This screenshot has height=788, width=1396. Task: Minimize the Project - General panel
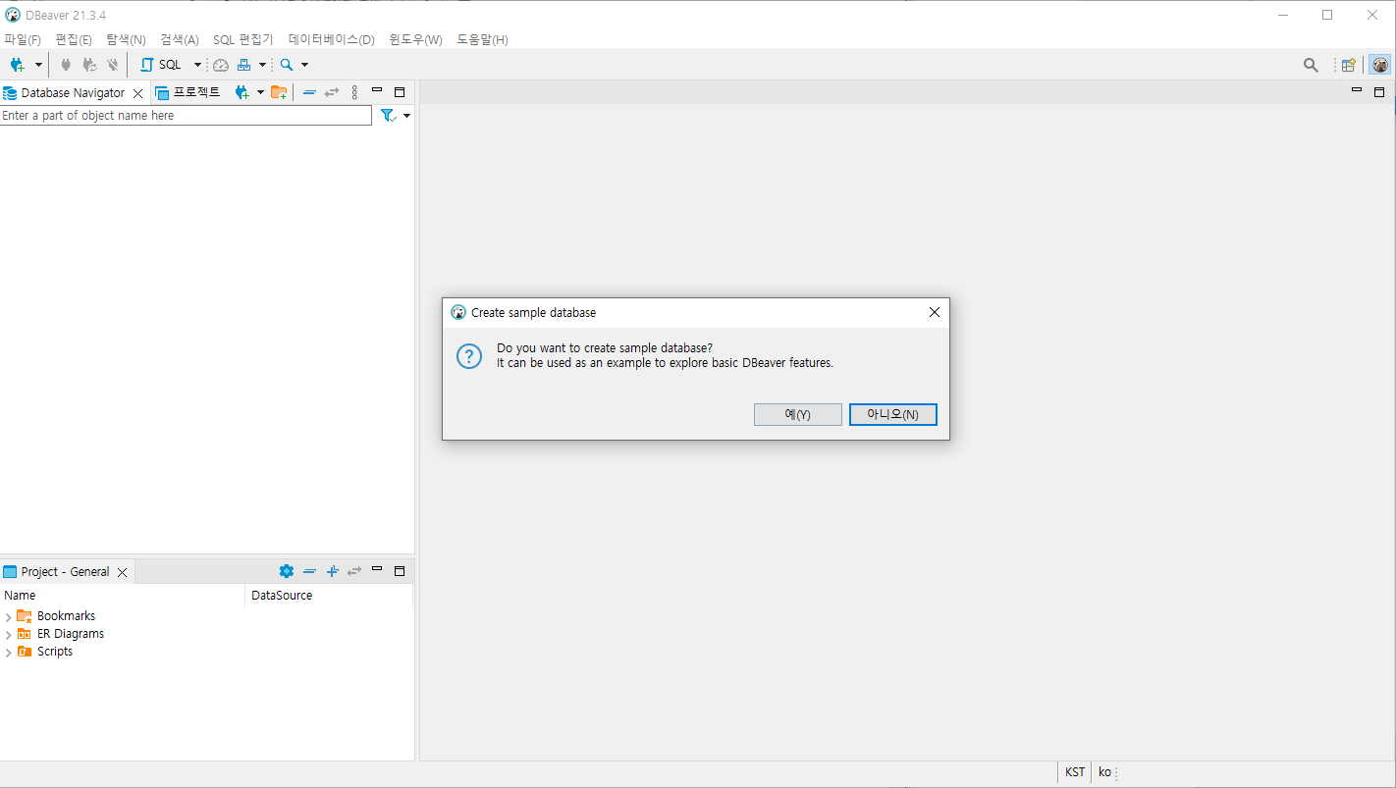click(377, 570)
